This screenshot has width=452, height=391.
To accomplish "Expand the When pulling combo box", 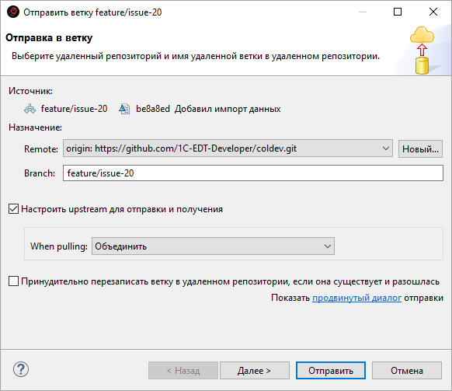I will 213,246.
